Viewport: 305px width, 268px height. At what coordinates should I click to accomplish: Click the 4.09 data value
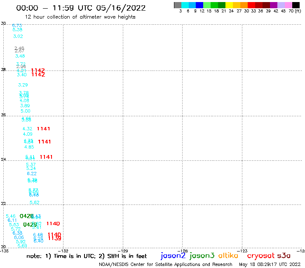[28, 134]
